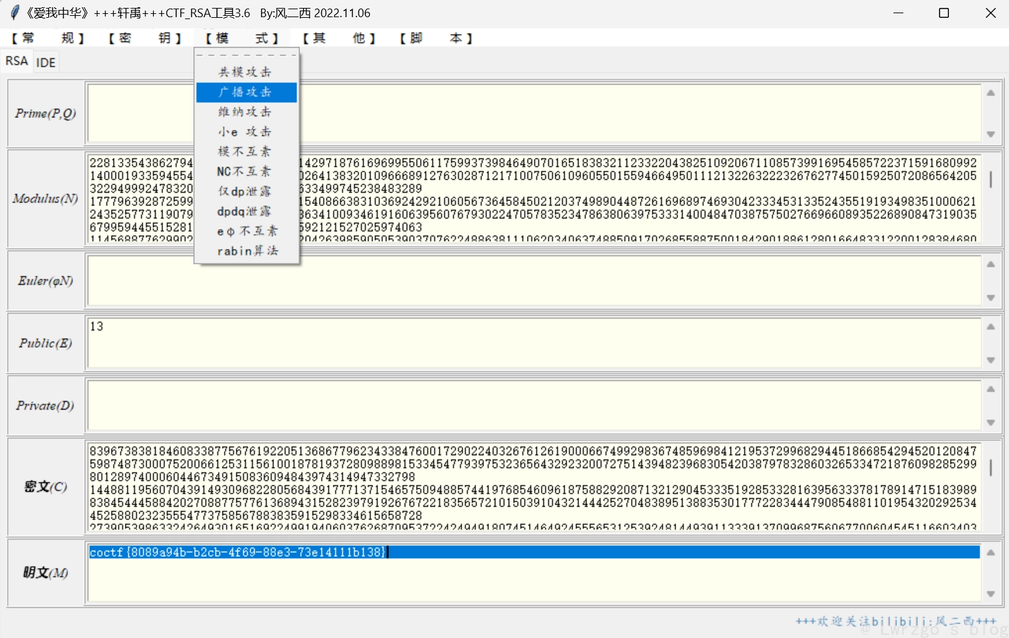1009x638 pixels.
Task: Click into the Modulus(N) text area
Action: pyautogui.click(x=534, y=198)
